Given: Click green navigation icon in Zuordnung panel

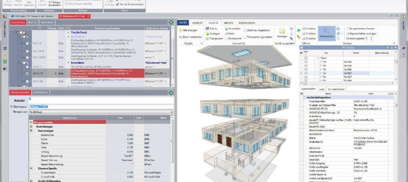Looking at the screenshot, I should [x=170, y=22].
